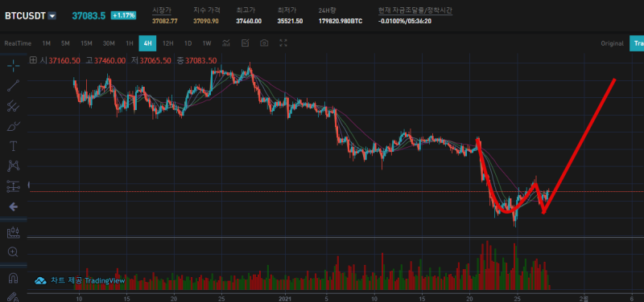Image resolution: width=644 pixels, height=302 pixels.
Task: Toggle the funding rate info label
Action: [415, 10]
